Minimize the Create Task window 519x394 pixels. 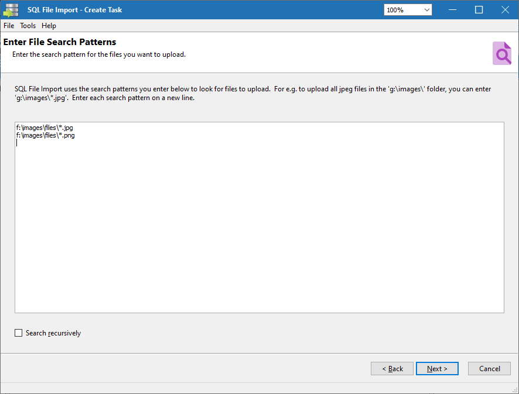452,10
